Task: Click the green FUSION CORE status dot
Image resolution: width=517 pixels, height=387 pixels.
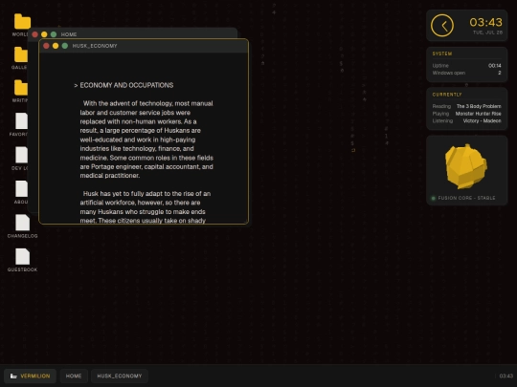Action: click(434, 198)
